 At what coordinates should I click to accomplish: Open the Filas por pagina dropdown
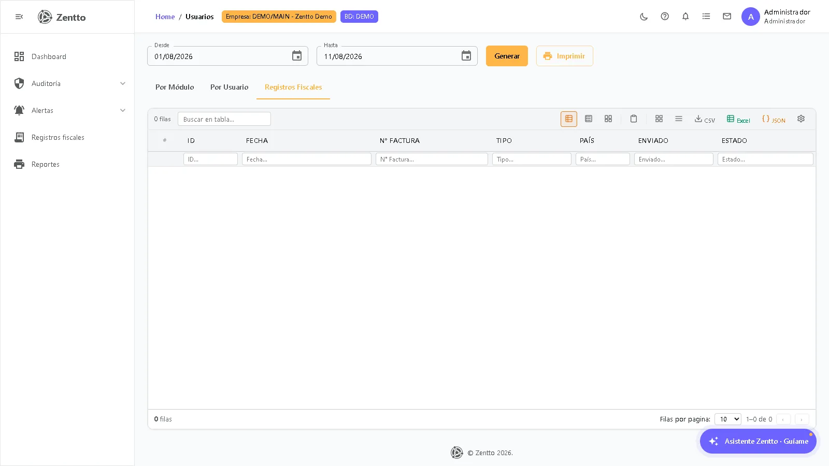tap(727, 419)
